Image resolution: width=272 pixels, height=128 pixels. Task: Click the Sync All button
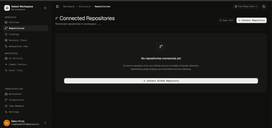226,20
